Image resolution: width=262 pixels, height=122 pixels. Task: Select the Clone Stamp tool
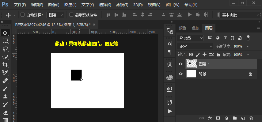5,97
